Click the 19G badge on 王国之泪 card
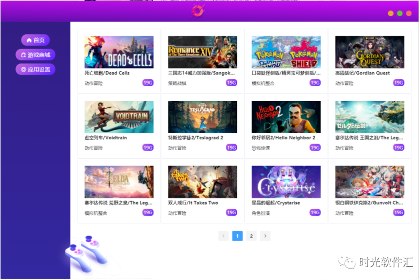This screenshot has height=279, width=419. [399, 148]
